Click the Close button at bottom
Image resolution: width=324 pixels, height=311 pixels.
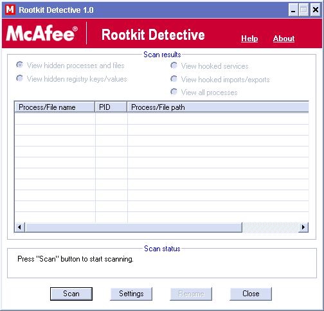click(251, 294)
